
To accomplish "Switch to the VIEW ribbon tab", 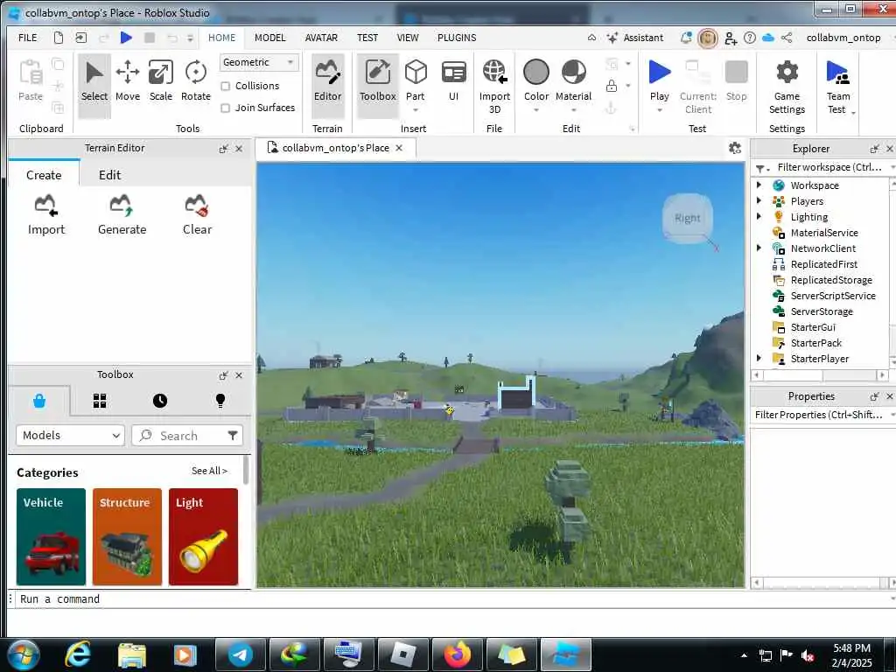I will 408,38.
